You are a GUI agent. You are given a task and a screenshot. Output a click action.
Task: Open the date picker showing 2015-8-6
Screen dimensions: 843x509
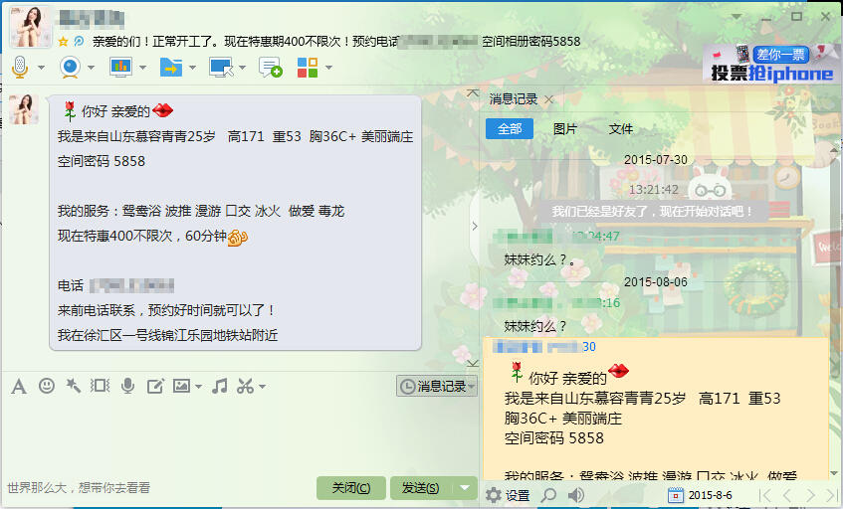click(700, 495)
